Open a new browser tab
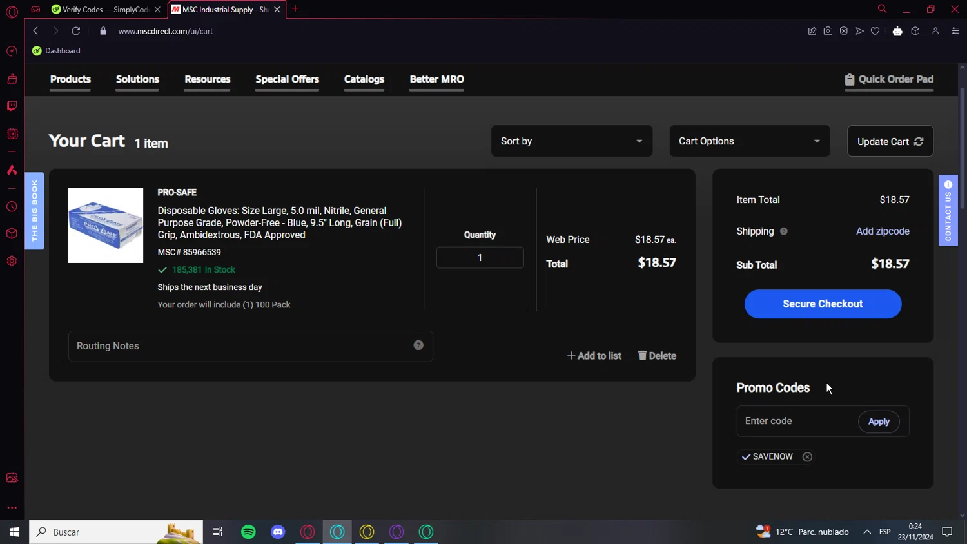 [x=295, y=9]
